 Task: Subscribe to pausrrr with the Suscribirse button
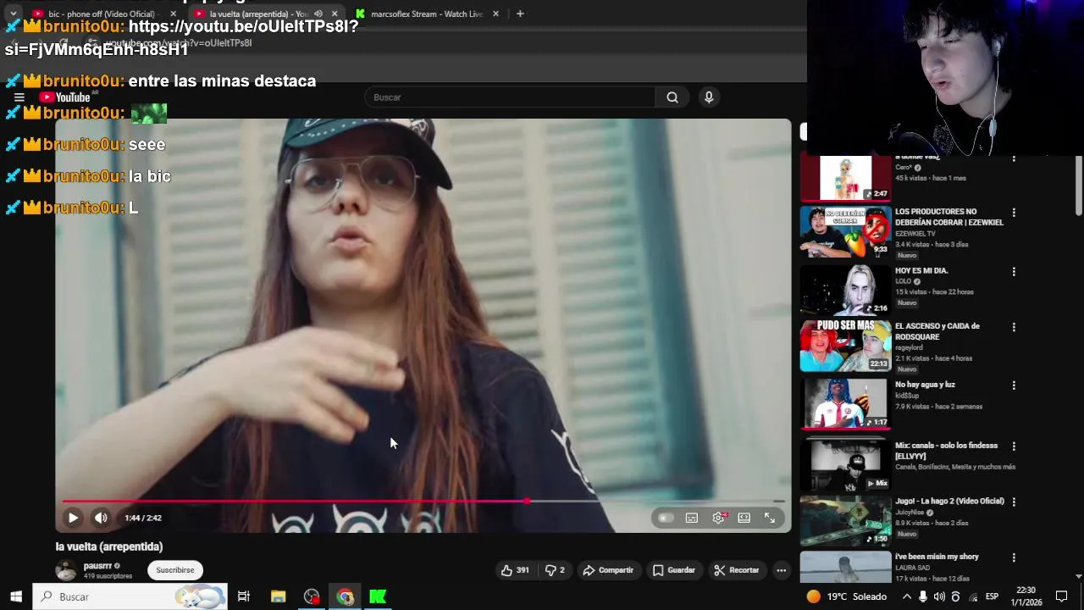pyautogui.click(x=175, y=570)
